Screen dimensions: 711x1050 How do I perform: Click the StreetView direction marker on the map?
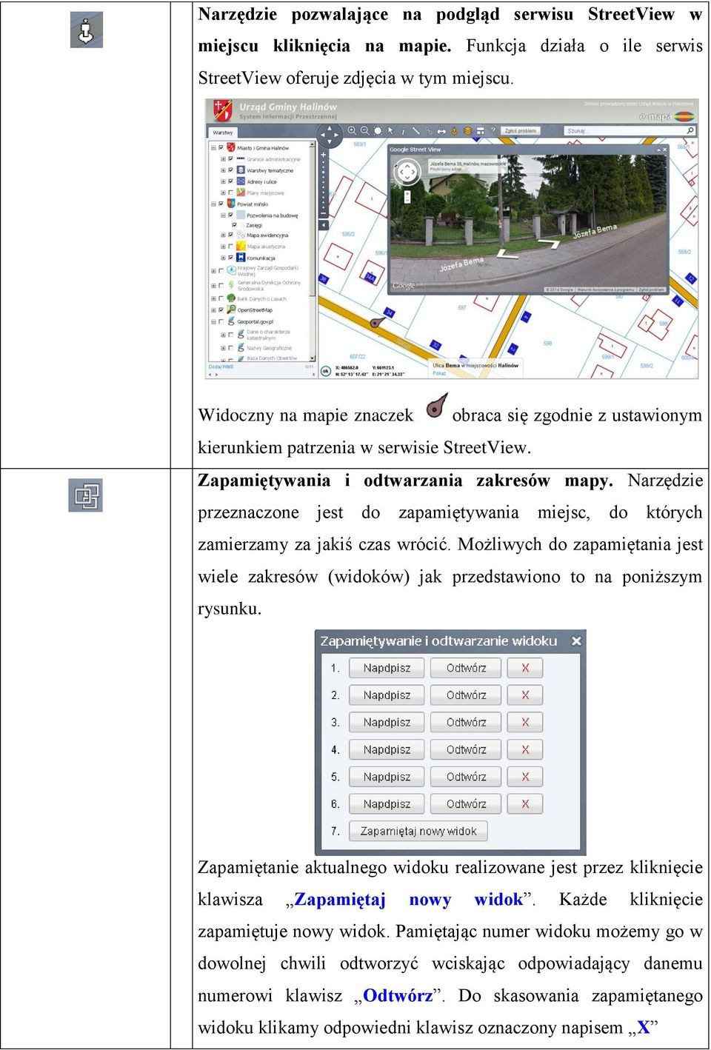[x=378, y=322]
